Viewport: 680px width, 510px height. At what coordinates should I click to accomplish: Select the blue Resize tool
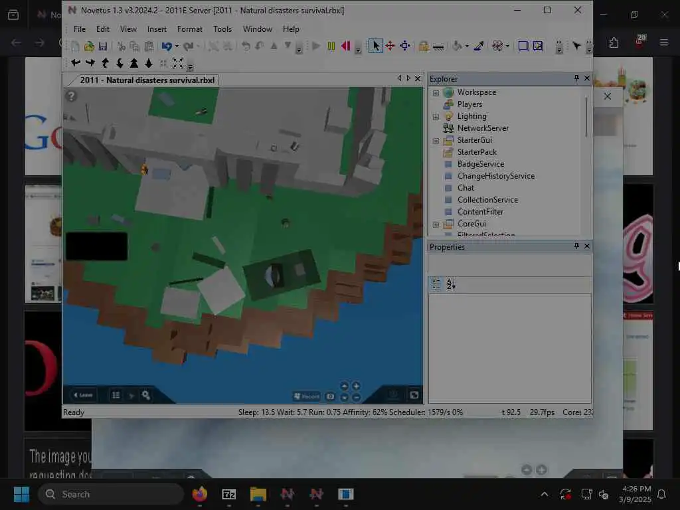coord(404,46)
